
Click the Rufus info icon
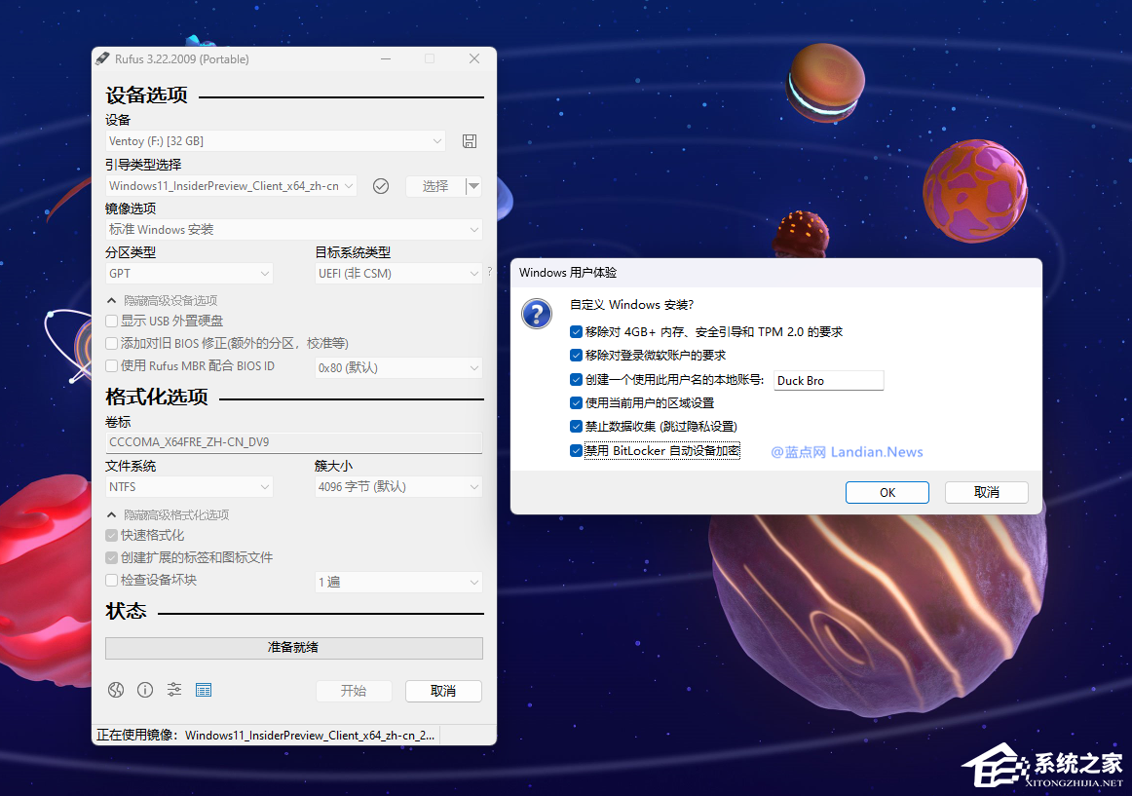coord(145,690)
